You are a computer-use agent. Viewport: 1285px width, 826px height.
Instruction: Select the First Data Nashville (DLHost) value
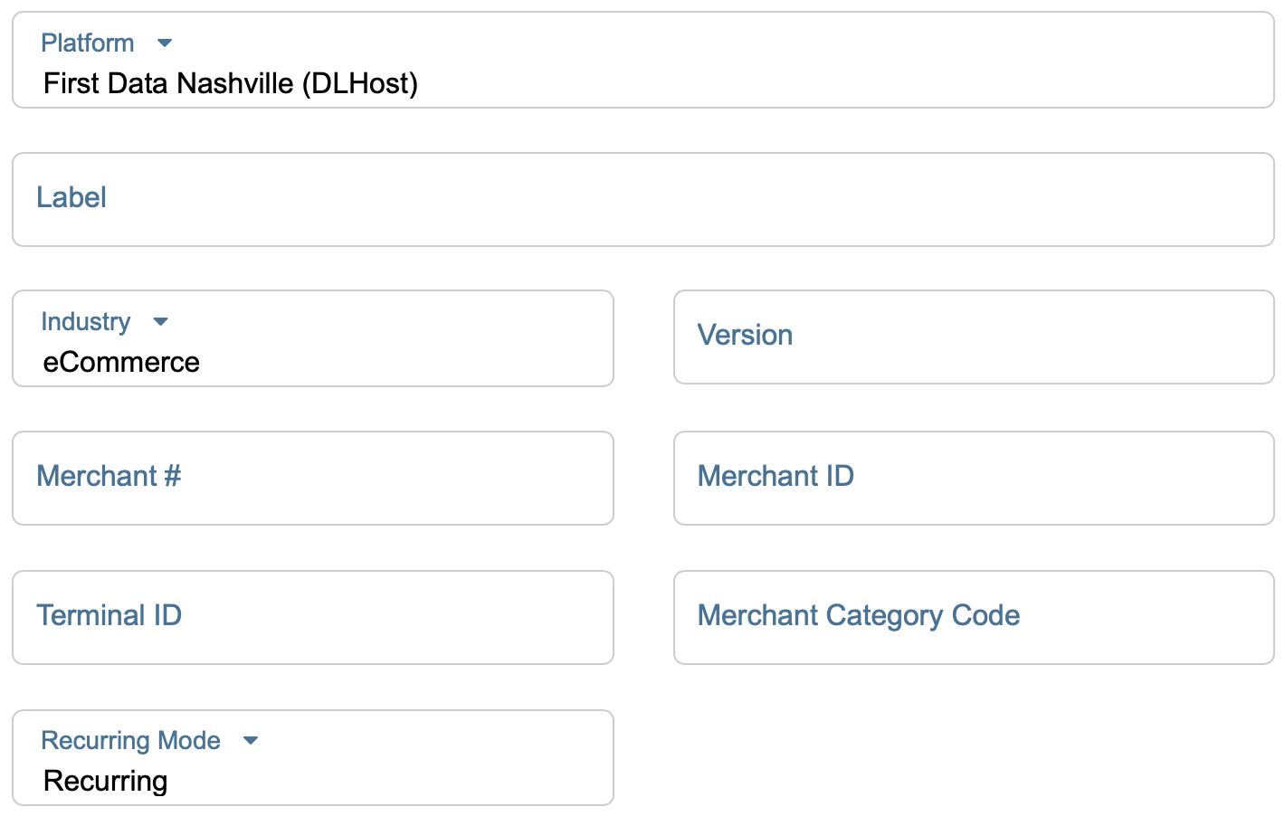231,84
